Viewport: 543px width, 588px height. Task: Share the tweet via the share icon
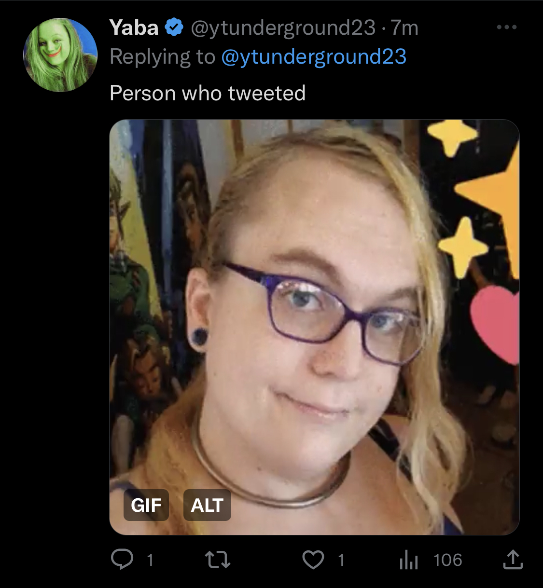click(x=513, y=560)
